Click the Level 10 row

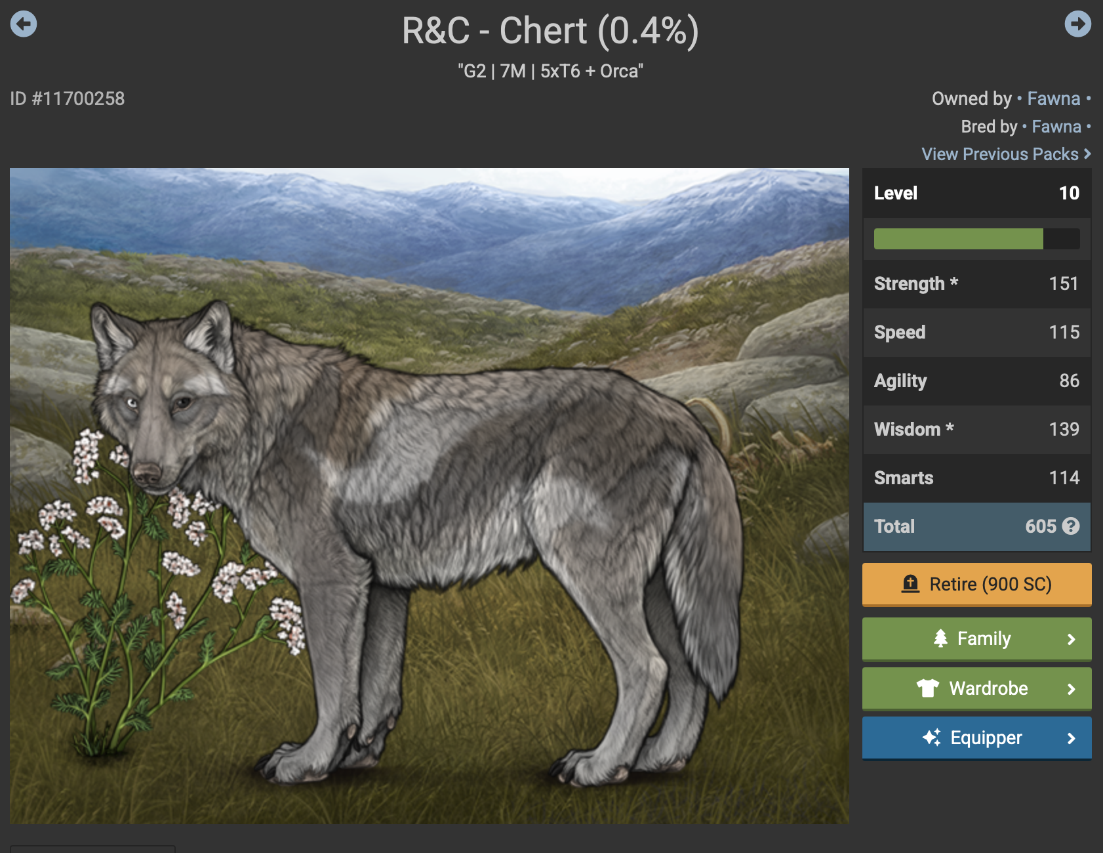976,193
